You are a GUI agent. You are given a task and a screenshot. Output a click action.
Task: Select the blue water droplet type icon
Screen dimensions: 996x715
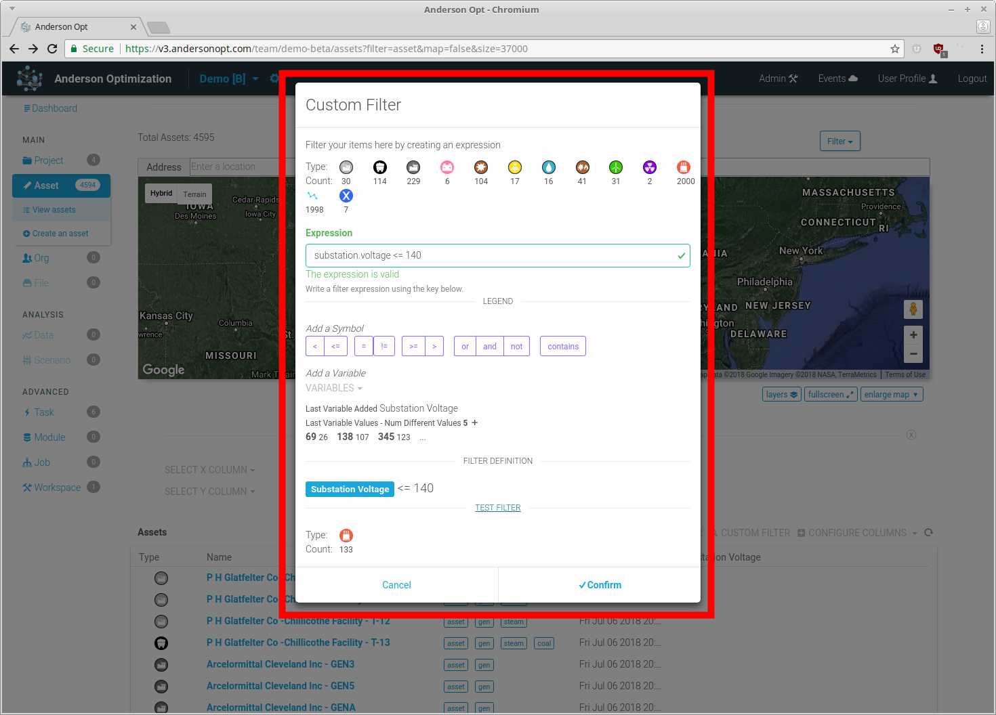(548, 167)
